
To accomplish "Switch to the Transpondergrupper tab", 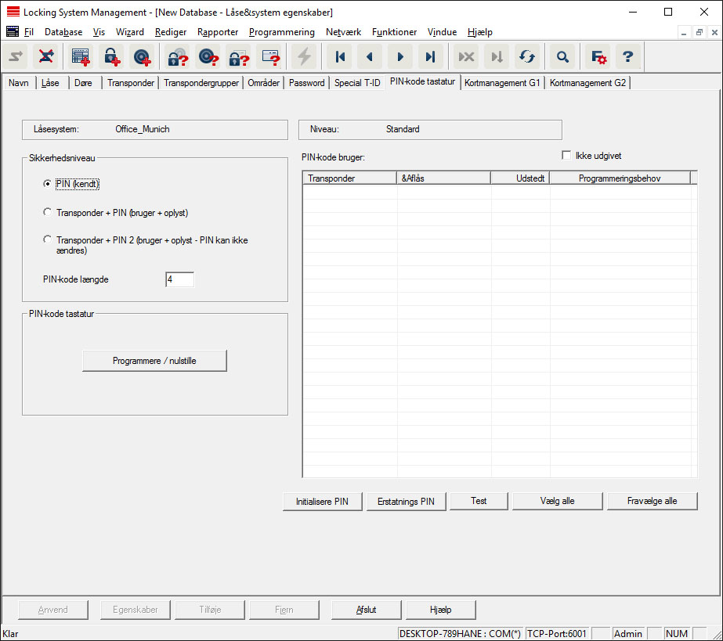I will click(x=201, y=82).
